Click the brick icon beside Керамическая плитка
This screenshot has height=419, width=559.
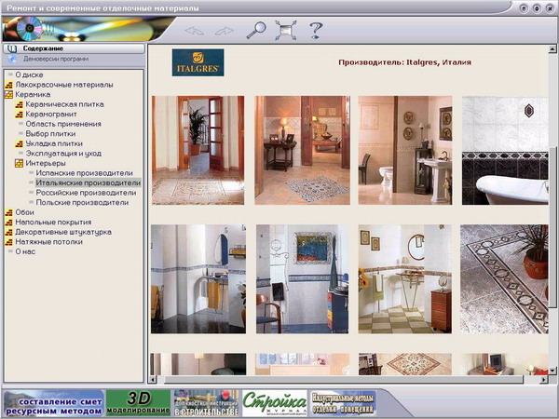[x=19, y=104]
